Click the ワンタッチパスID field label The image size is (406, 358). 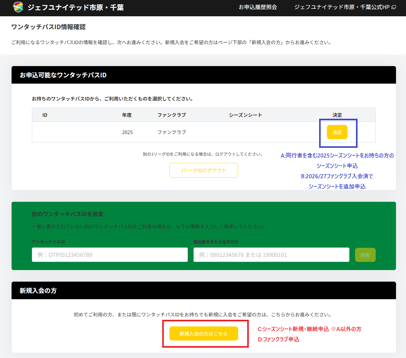tap(48, 242)
